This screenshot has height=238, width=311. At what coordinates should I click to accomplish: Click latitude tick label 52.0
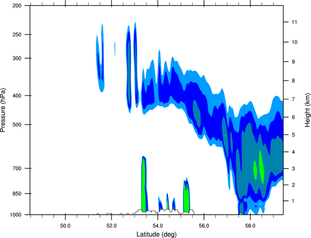(112, 226)
